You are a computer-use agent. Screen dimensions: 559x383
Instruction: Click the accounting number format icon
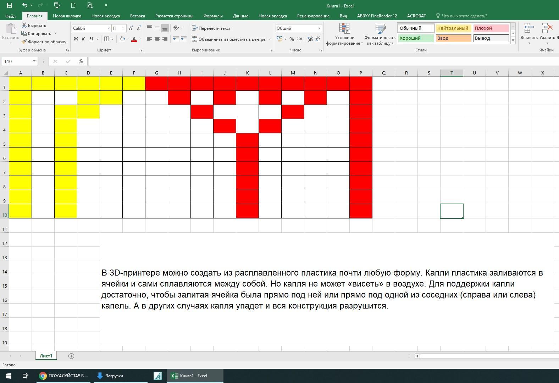click(279, 39)
